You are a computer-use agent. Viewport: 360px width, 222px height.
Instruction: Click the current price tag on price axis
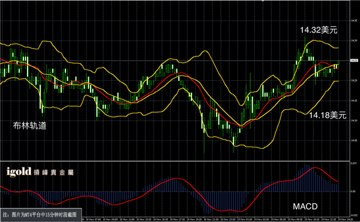click(x=354, y=61)
